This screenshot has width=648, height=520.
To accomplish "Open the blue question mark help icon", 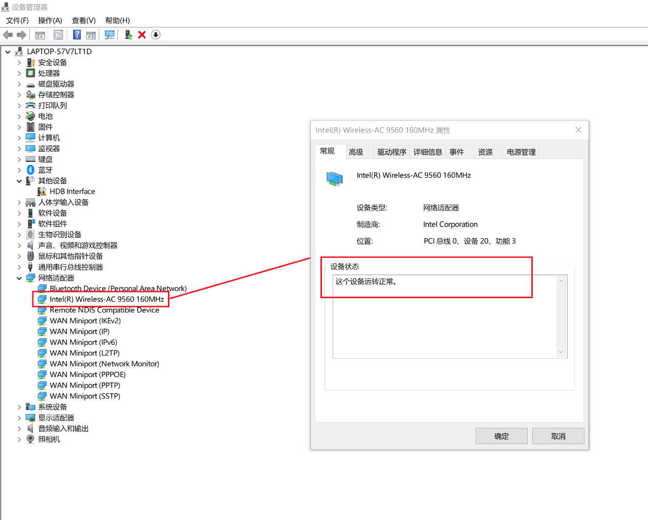I will tap(77, 35).
